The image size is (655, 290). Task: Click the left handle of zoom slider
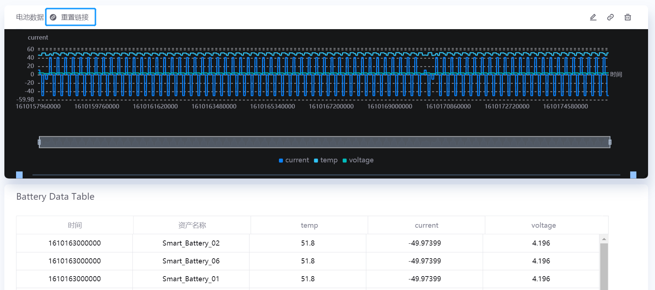39,142
